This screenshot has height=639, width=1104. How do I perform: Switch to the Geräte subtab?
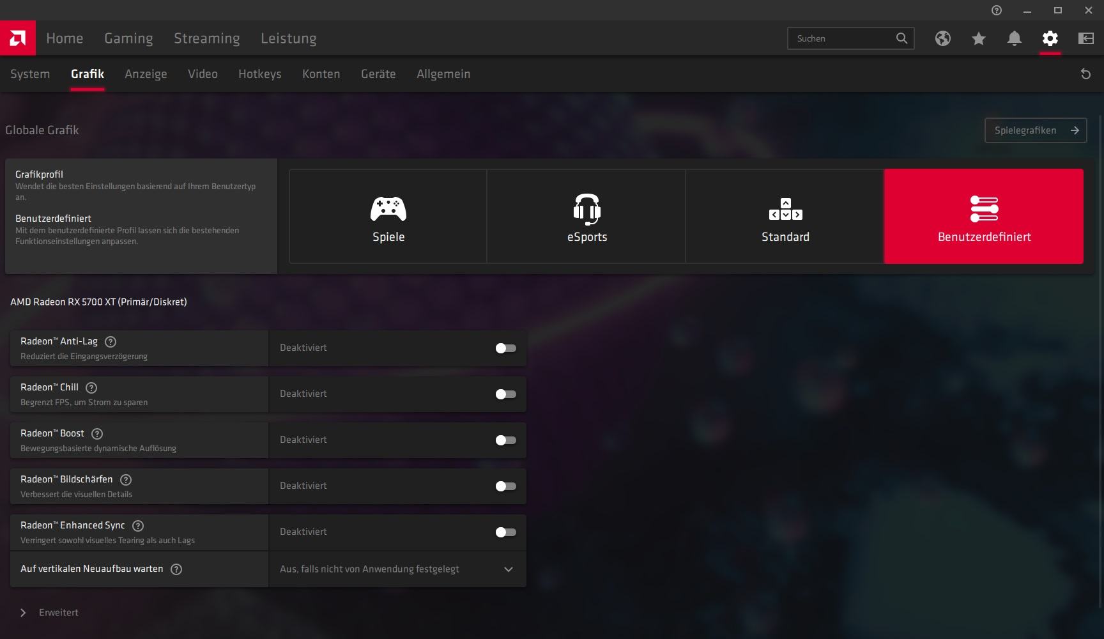click(x=378, y=74)
